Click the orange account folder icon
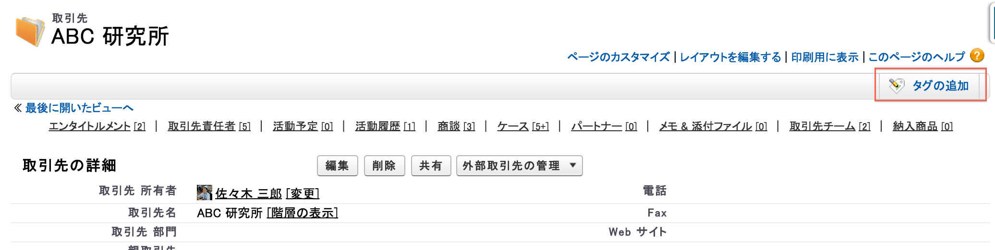 30,31
